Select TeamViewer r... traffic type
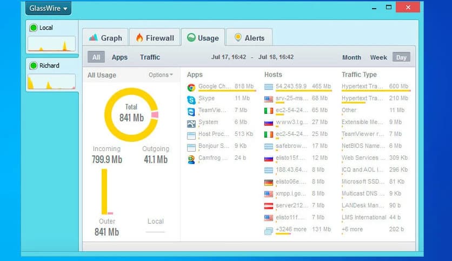 tap(362, 134)
